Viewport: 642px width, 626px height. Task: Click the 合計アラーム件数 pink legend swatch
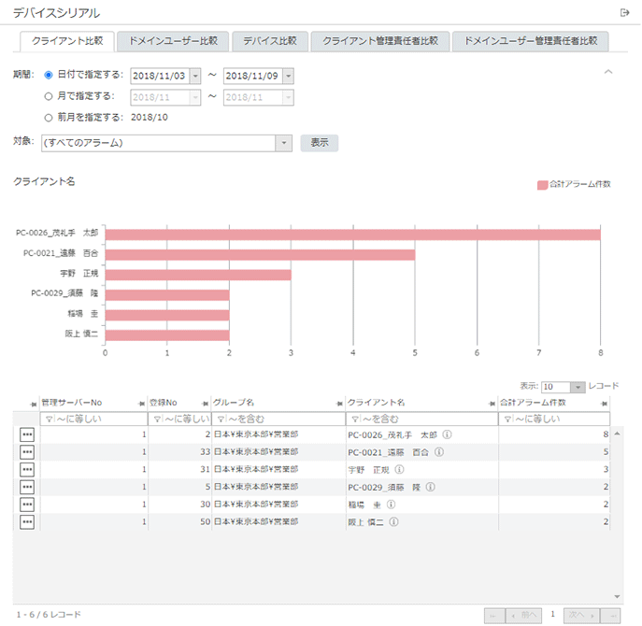pyautogui.click(x=542, y=184)
